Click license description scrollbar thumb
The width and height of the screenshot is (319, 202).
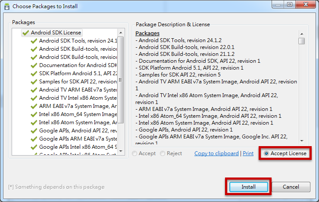click(x=302, y=41)
